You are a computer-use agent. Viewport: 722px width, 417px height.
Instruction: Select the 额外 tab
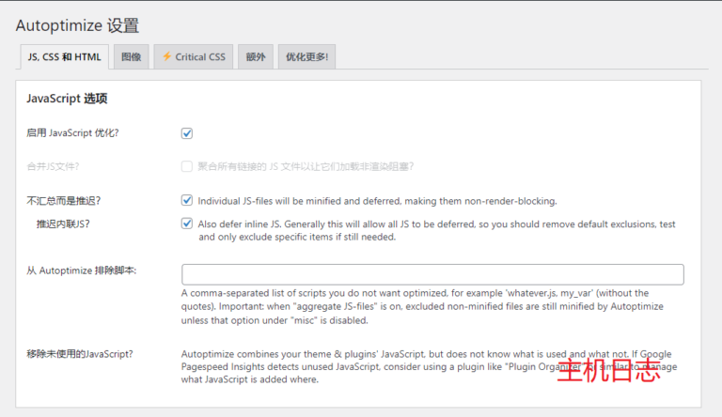256,57
